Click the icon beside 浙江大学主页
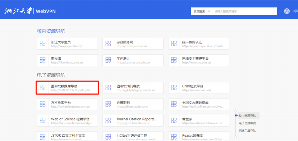This screenshot has width=298, height=141. [42, 44]
